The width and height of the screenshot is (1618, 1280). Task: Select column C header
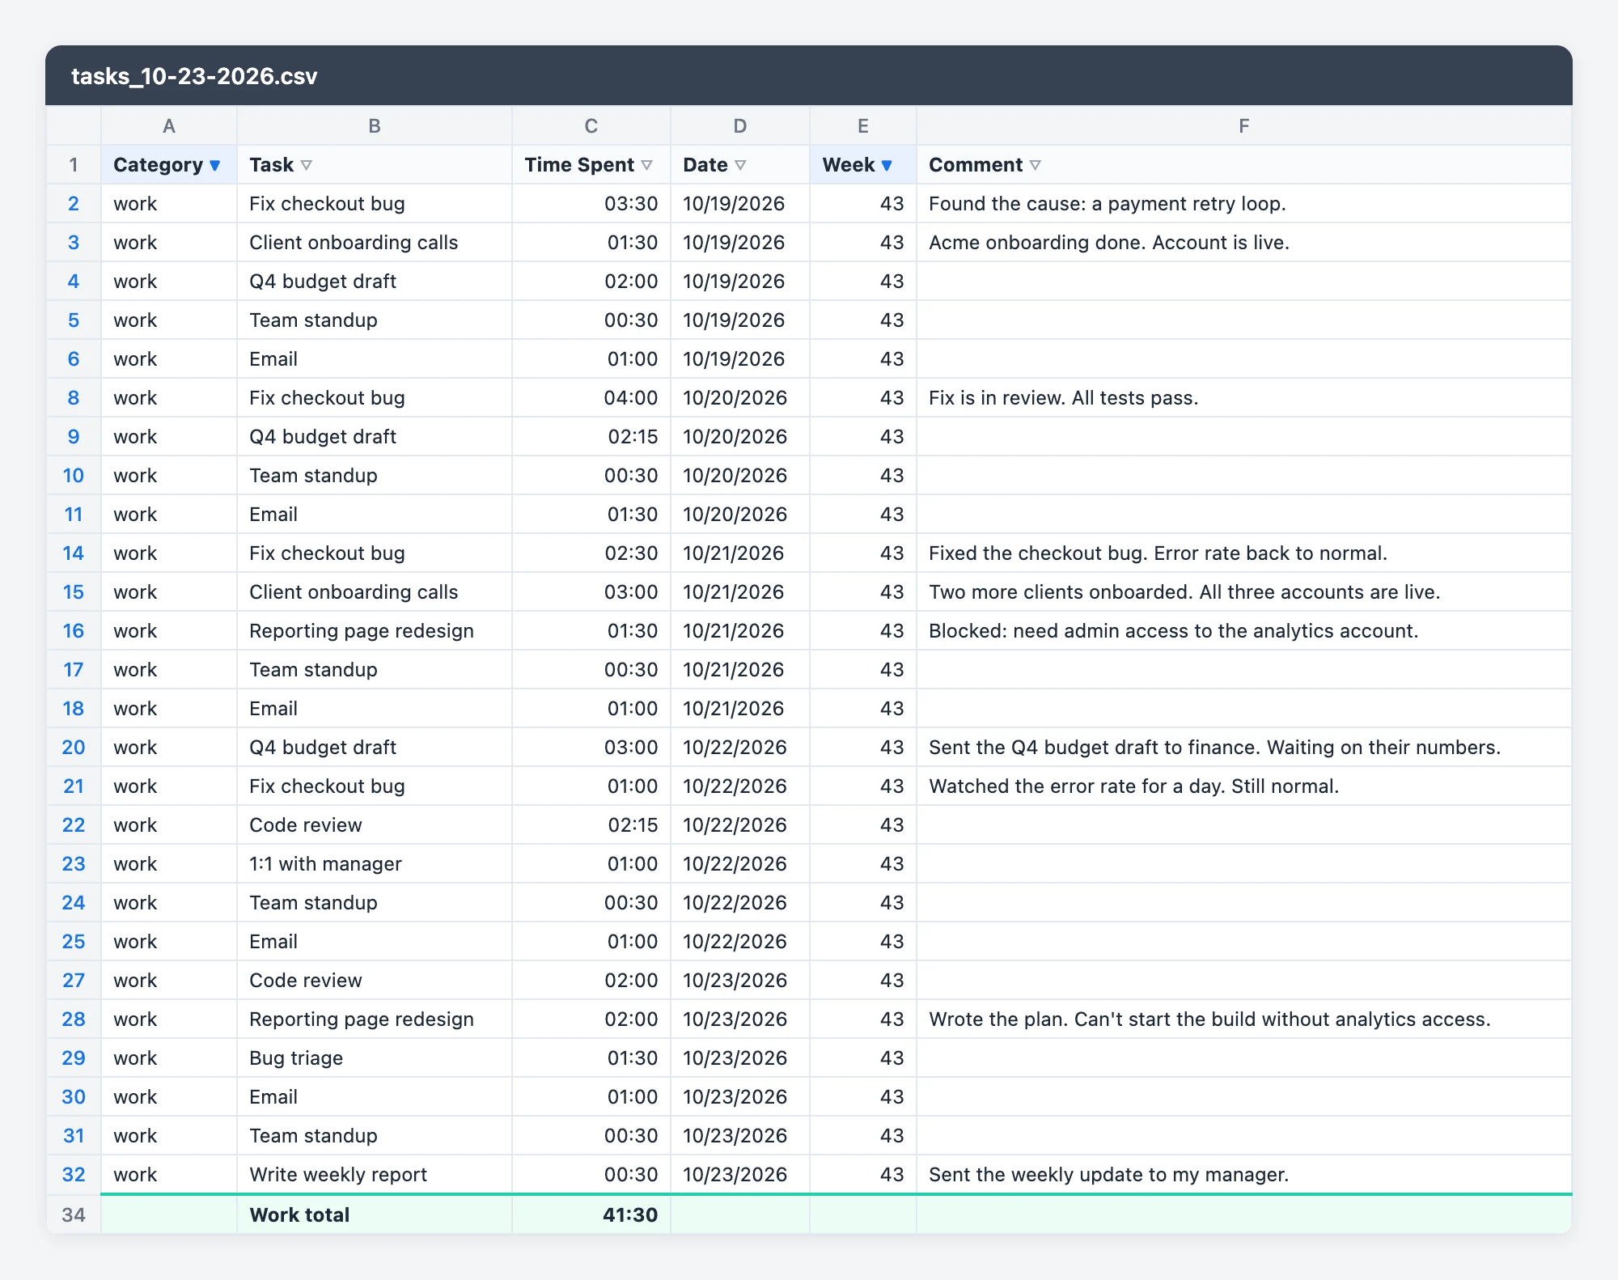591,125
